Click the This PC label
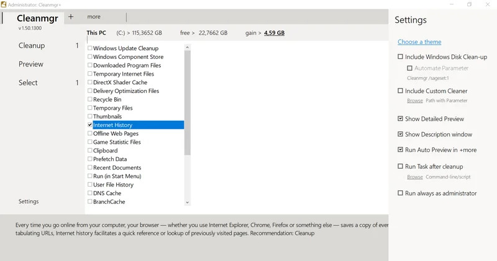This screenshot has height=261, width=497. coord(96,33)
